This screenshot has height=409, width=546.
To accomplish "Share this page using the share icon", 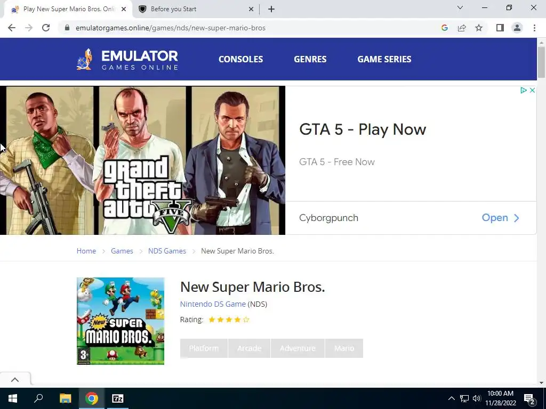I will (462, 28).
